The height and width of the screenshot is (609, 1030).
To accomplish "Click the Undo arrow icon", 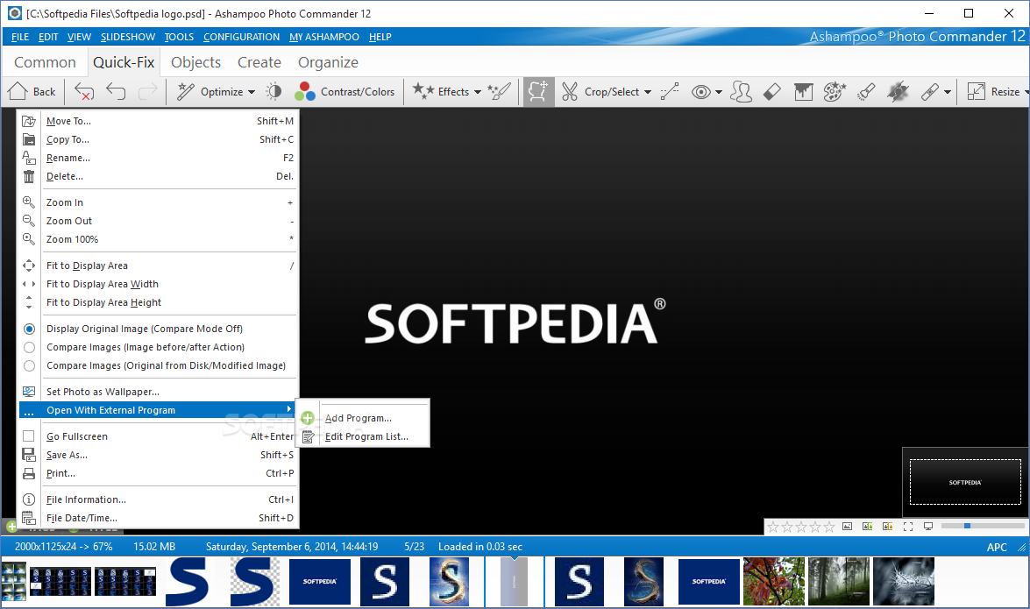I will [x=117, y=92].
